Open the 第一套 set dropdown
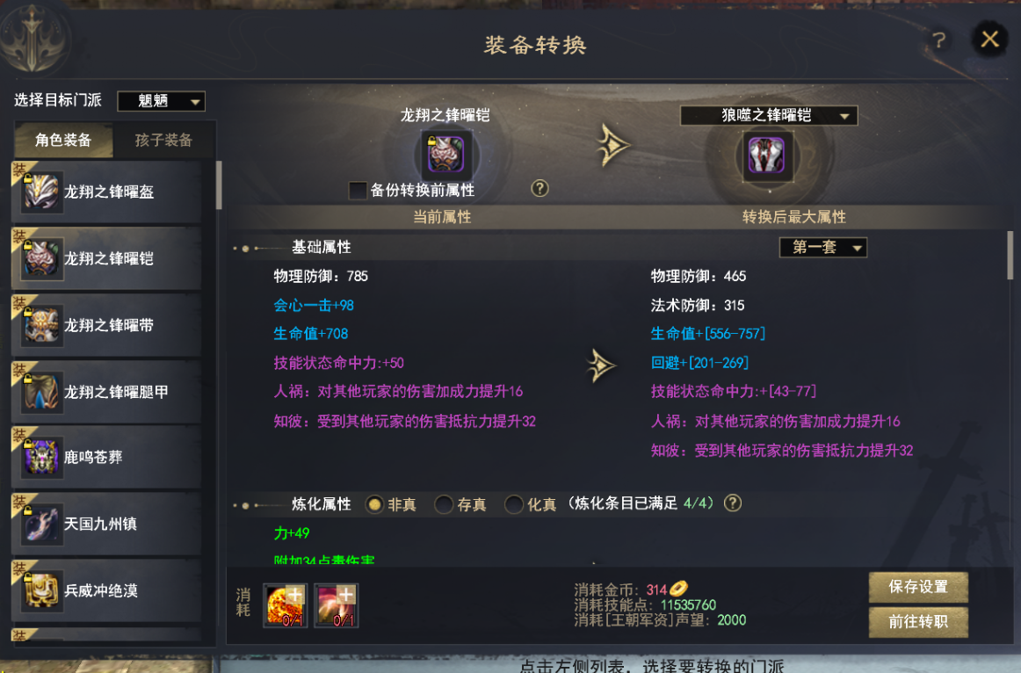Viewport: 1021px width, 673px height. (x=823, y=248)
